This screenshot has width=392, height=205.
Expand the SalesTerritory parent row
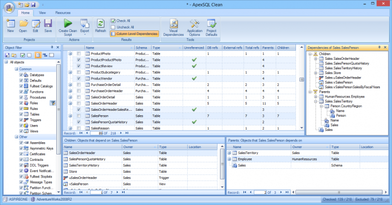tap(229, 153)
